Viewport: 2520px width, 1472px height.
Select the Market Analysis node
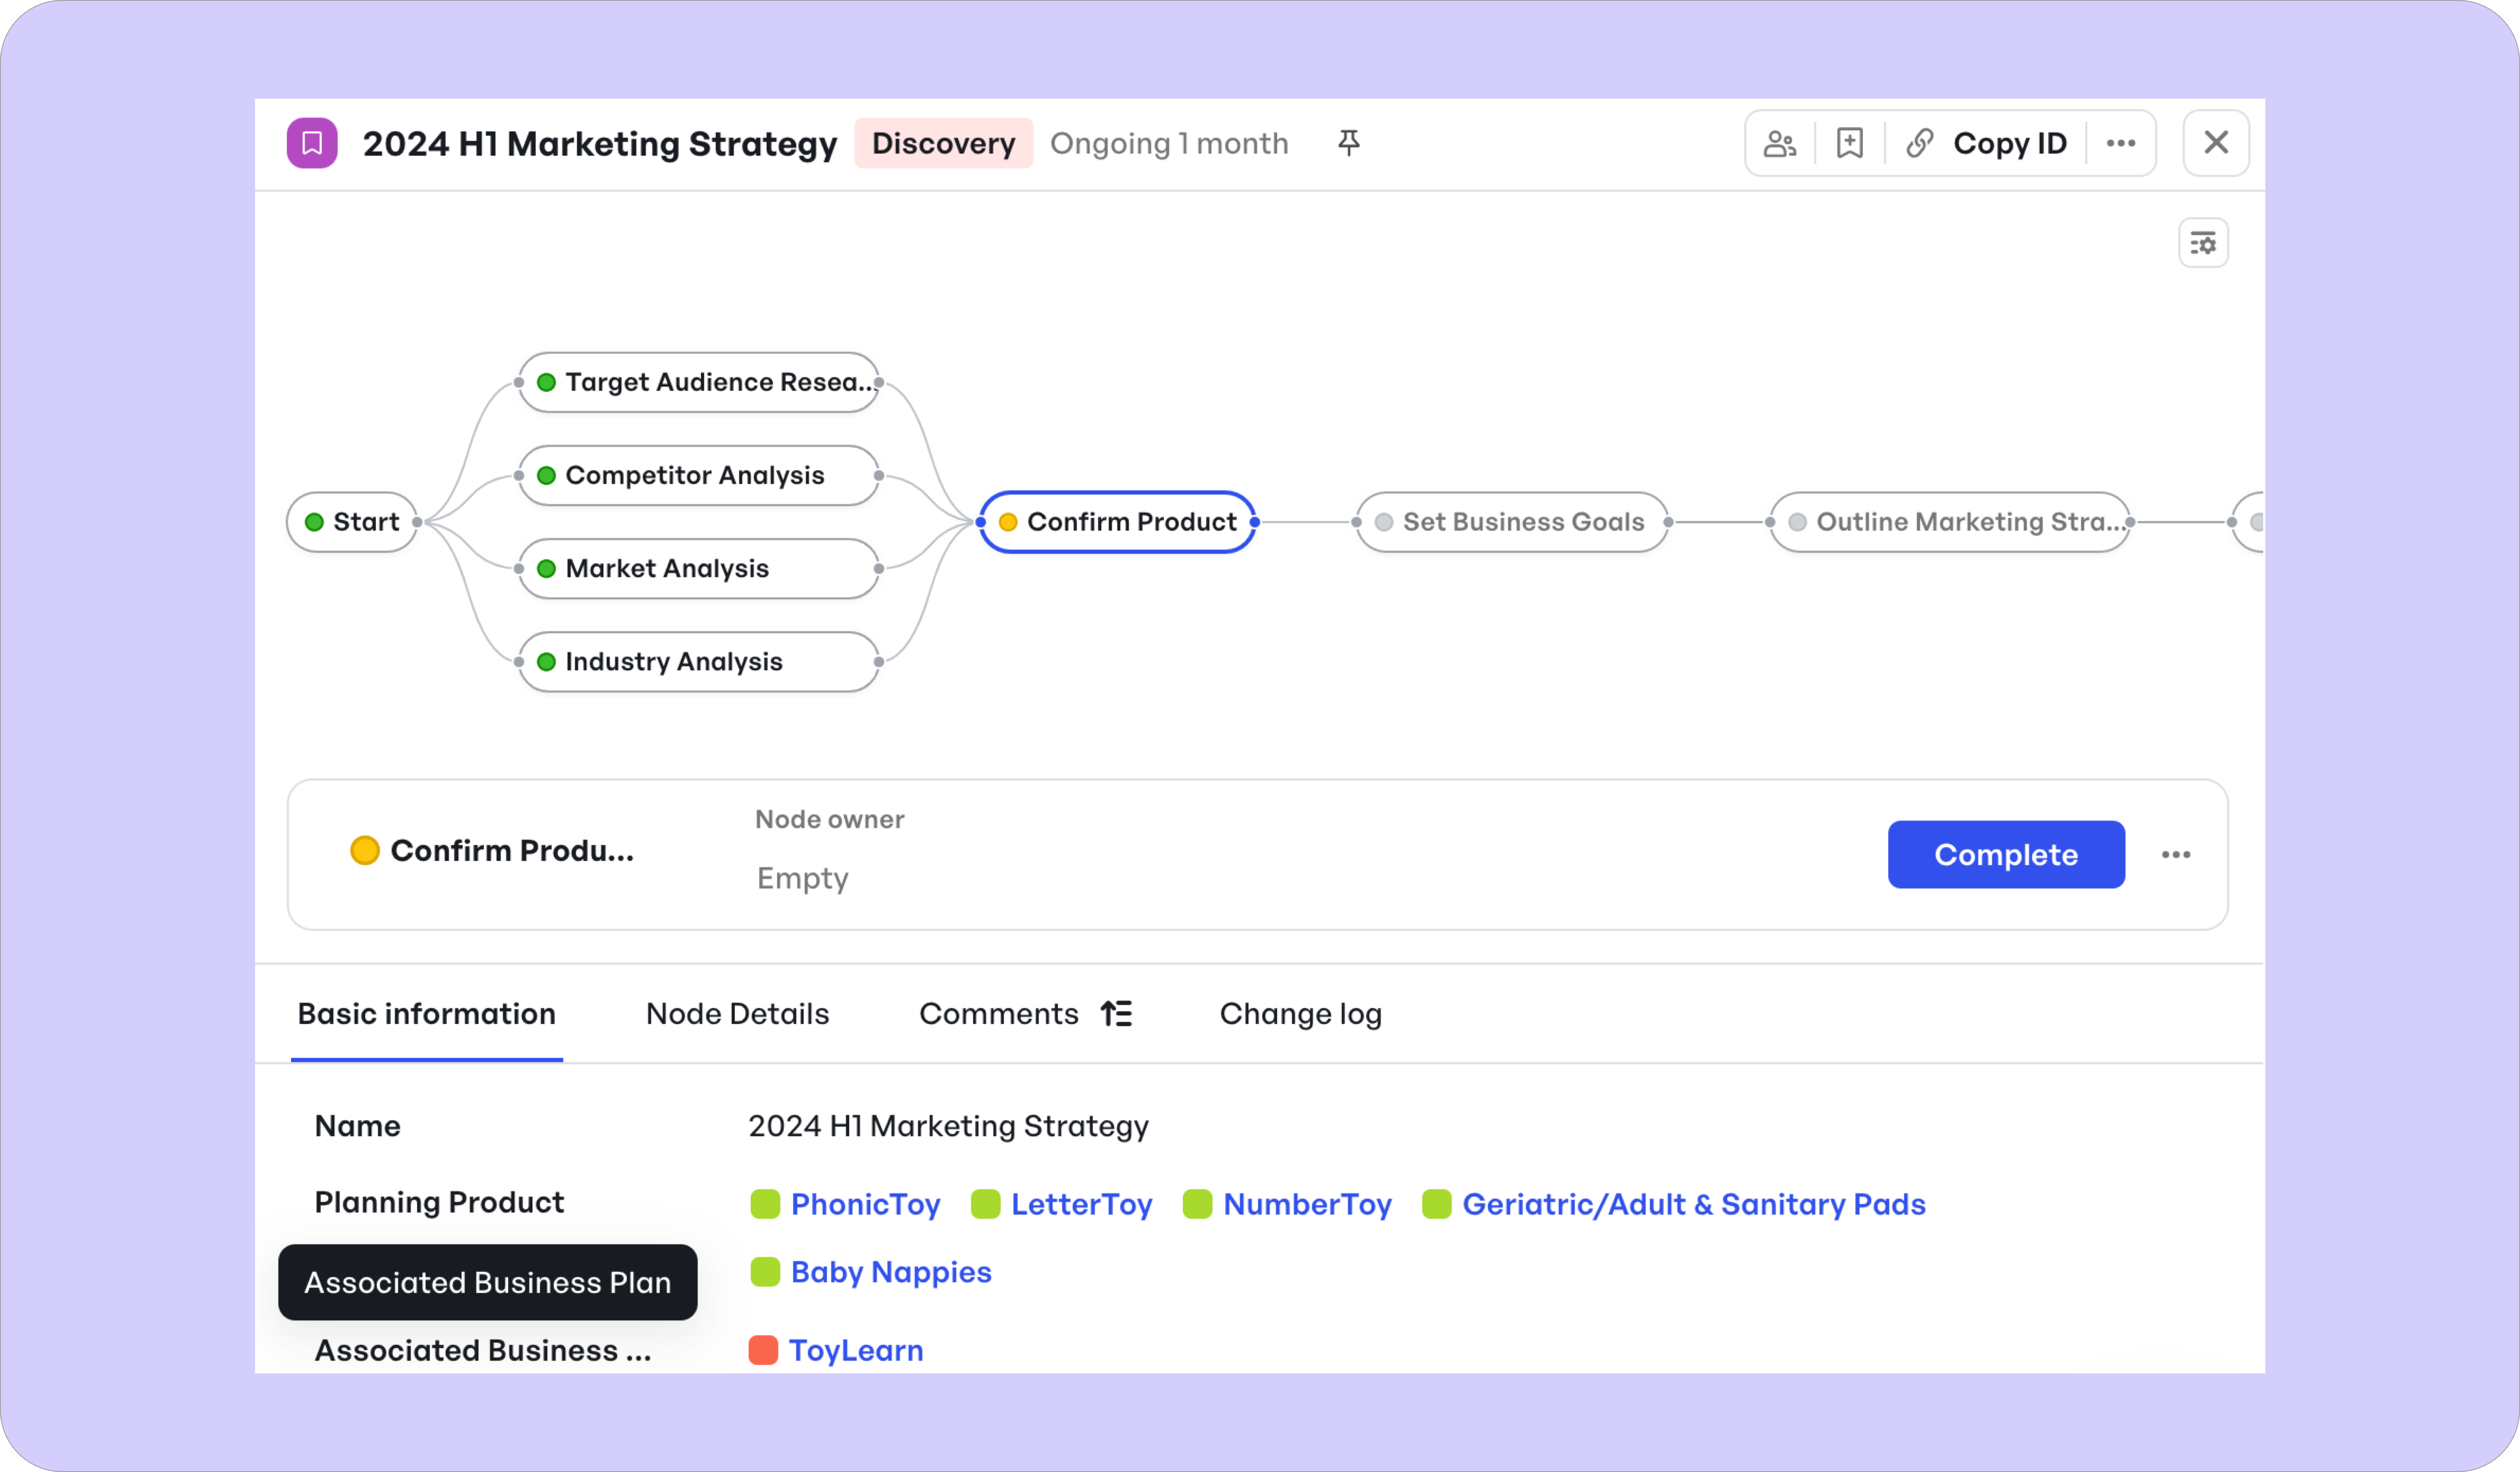coord(699,568)
